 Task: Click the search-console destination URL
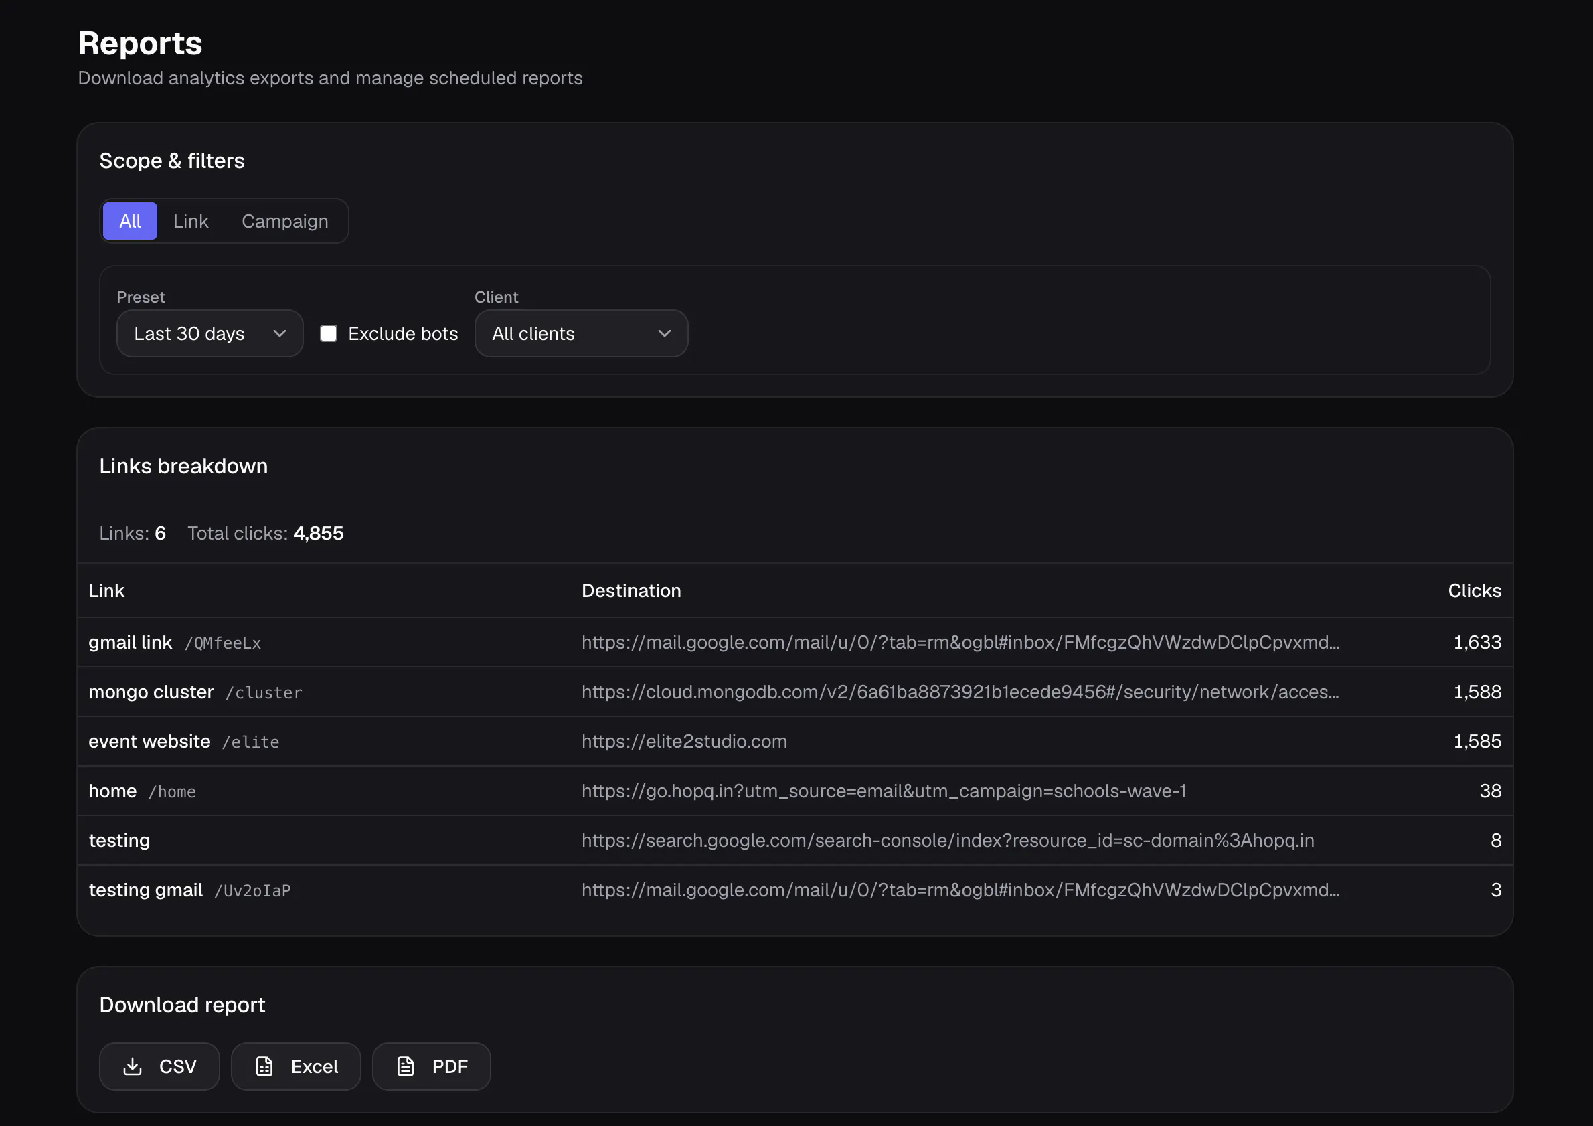point(948,841)
